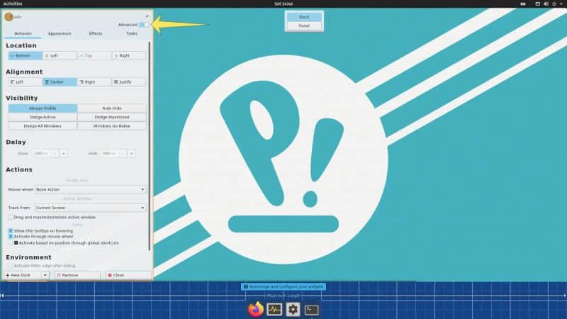Open the Track From screen dropdown
This screenshot has width=567, height=319.
(91, 207)
